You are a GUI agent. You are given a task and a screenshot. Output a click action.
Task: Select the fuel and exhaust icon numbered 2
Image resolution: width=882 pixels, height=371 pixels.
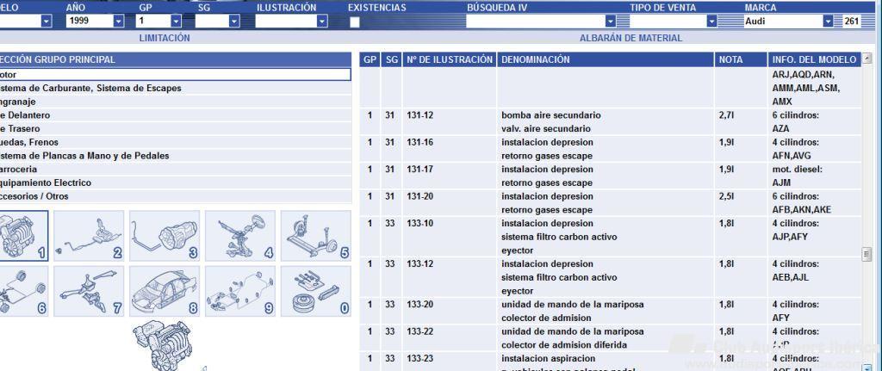(89, 236)
